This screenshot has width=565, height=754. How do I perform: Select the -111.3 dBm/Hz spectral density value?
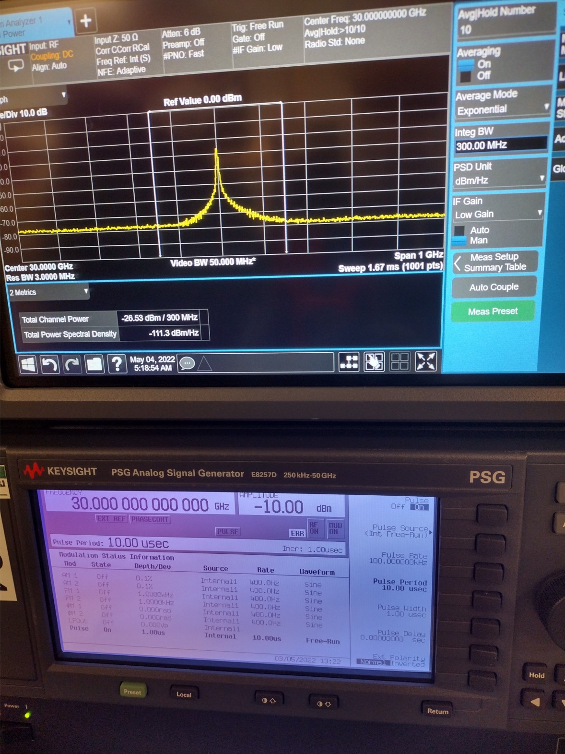pos(174,333)
